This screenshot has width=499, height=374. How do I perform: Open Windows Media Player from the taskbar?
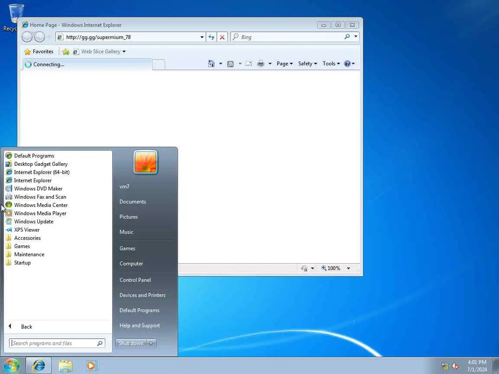(91, 366)
